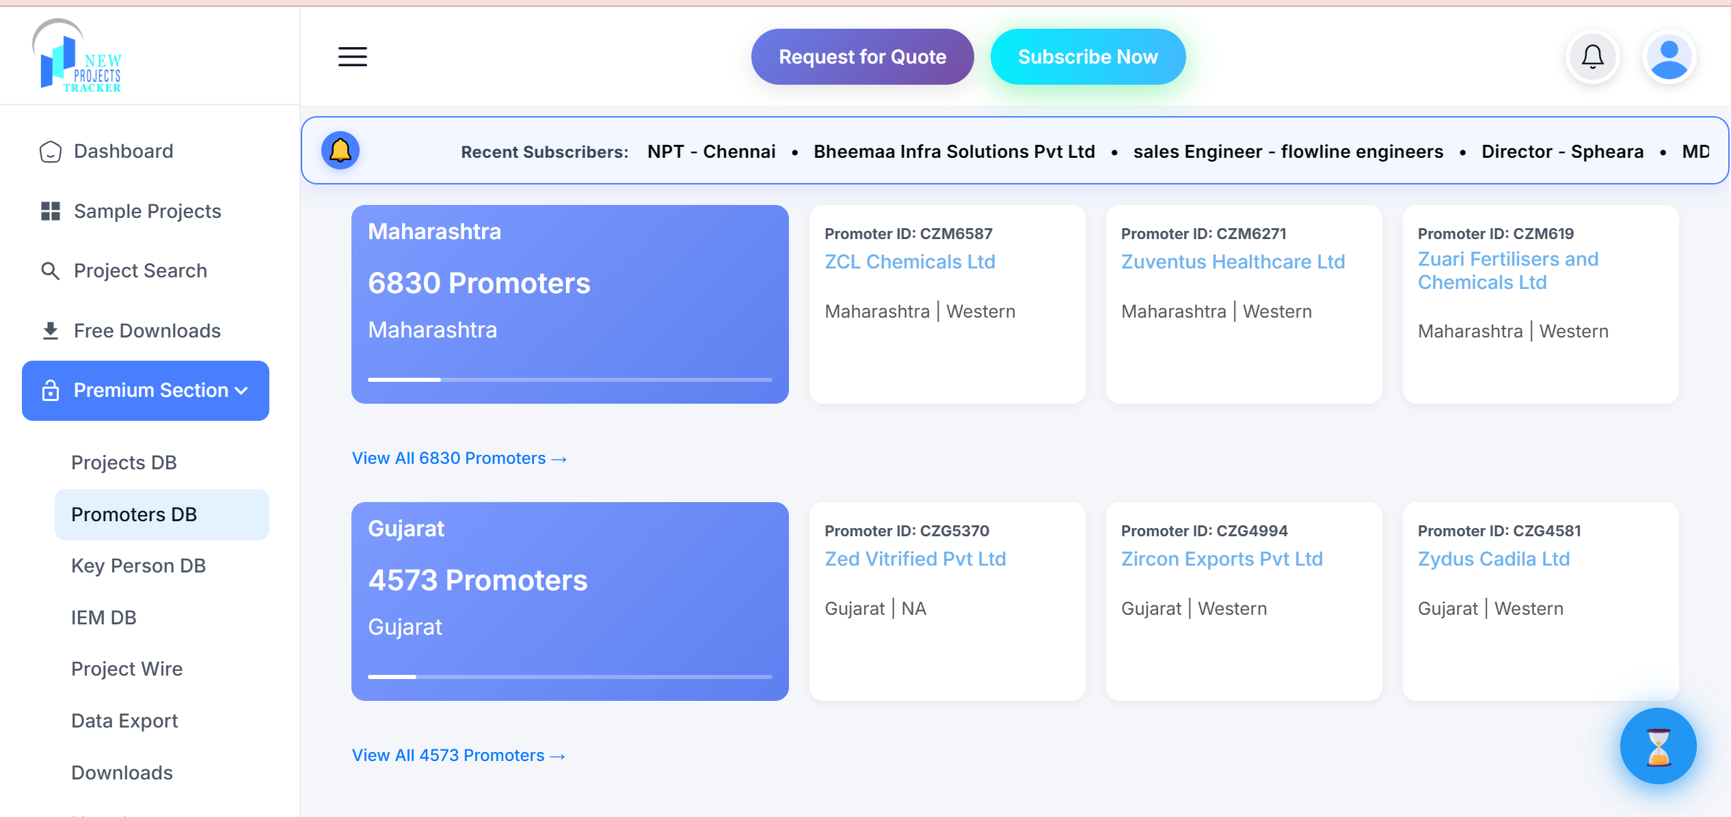Click 'Gujarat | NA' text on Zed Vitrified card
This screenshot has height=817, width=1731.
tap(875, 609)
